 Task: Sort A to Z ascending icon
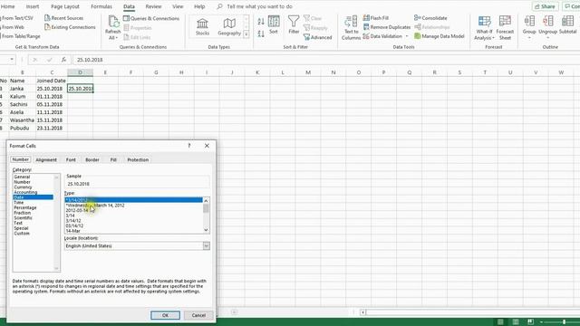[x=261, y=22]
